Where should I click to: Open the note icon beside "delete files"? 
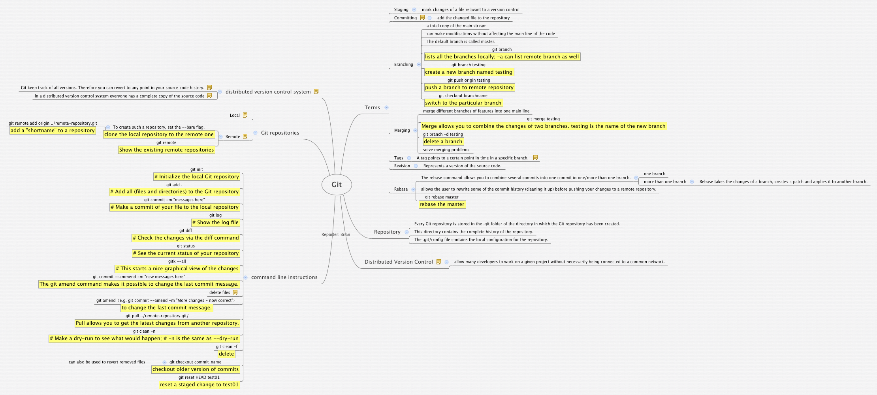click(236, 292)
